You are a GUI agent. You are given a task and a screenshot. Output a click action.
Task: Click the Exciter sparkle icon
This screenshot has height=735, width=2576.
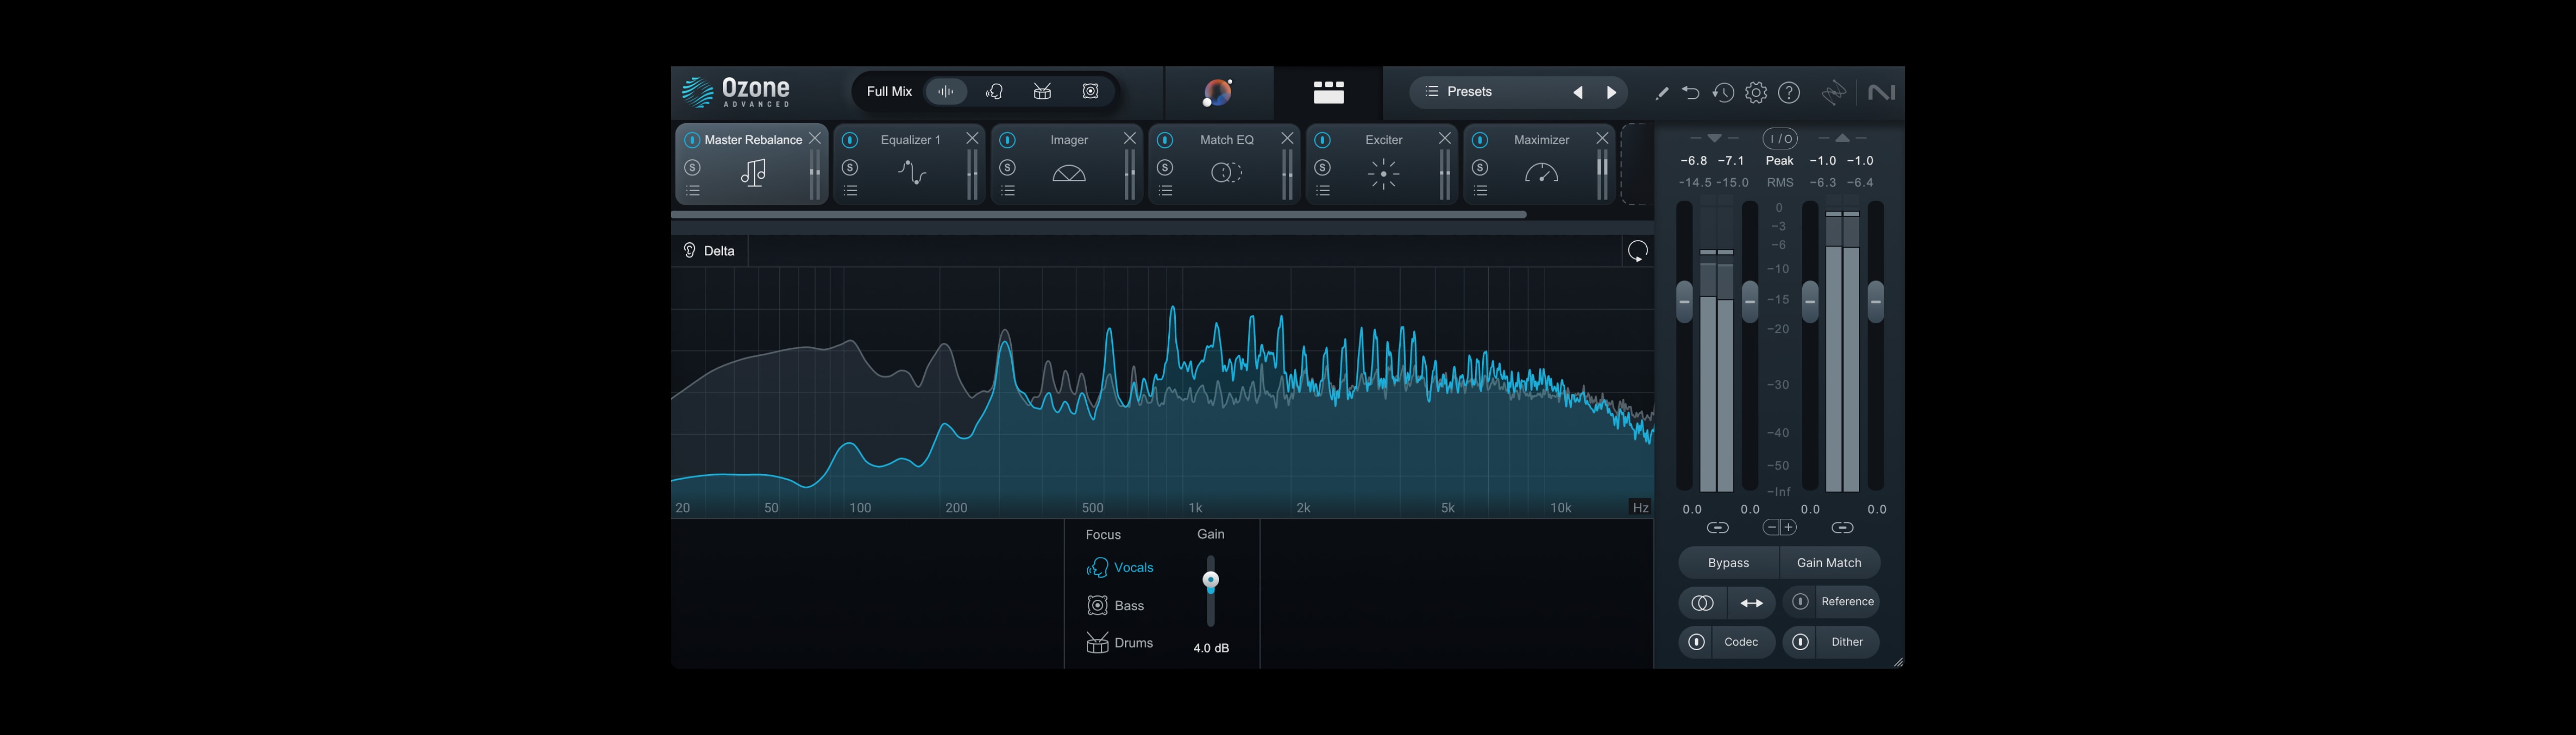(1383, 174)
